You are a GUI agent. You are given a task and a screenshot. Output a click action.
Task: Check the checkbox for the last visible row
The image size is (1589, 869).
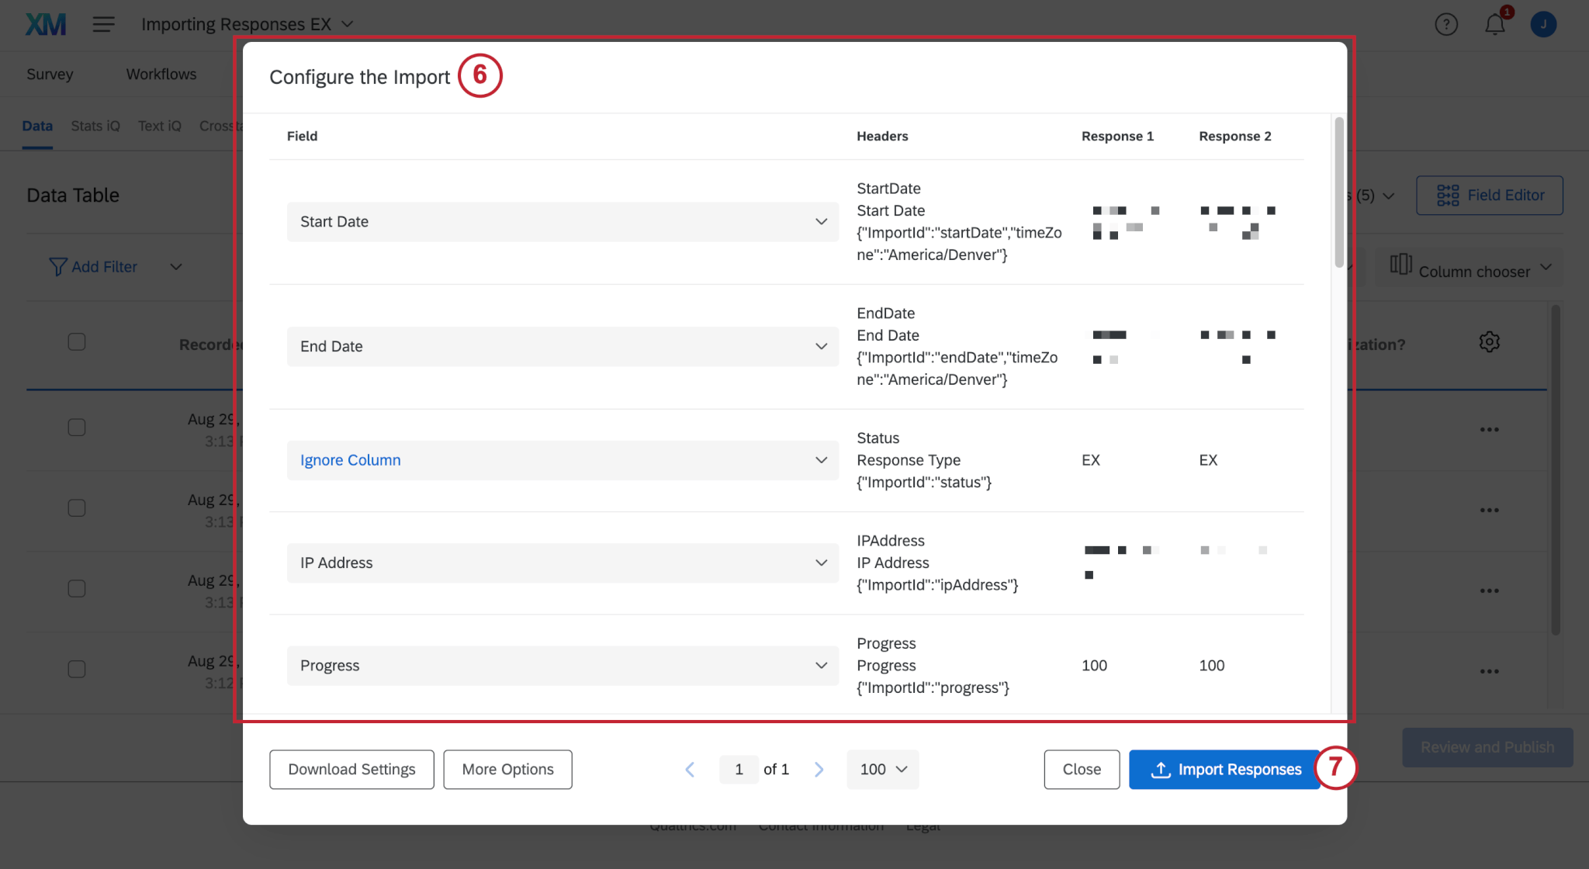point(75,668)
